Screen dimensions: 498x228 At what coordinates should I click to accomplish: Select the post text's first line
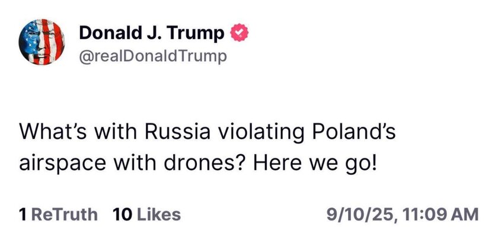tap(207, 132)
